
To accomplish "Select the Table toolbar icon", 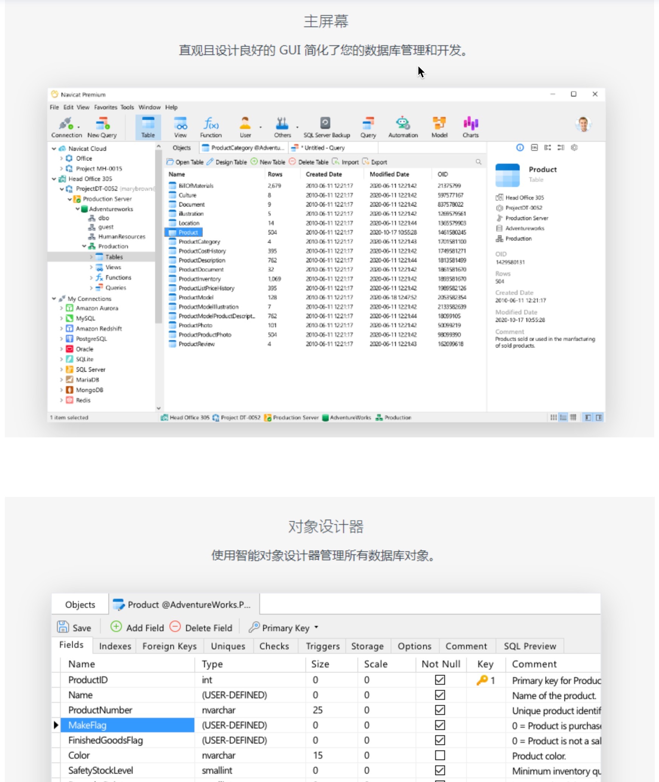I will point(148,127).
